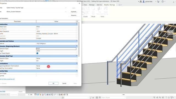Click the Pick New Host ribbon button
This screenshot has height=99, width=176.
click(x=100, y=10)
